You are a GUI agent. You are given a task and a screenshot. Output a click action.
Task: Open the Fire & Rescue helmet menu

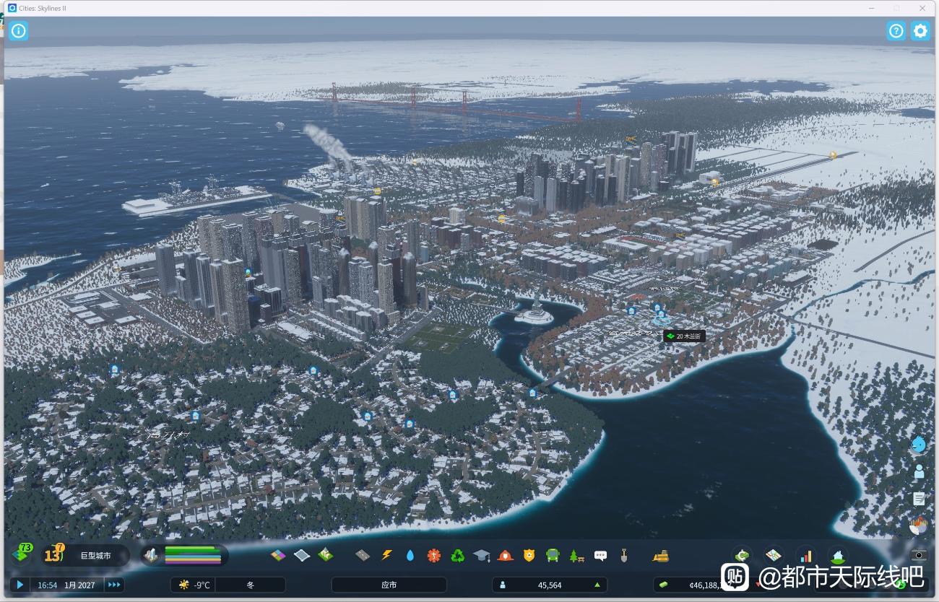point(505,555)
